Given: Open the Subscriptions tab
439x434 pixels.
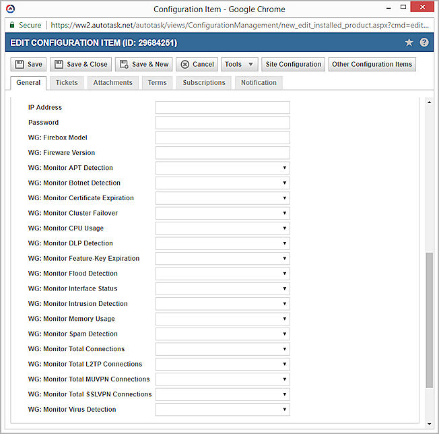Looking at the screenshot, I should point(204,83).
